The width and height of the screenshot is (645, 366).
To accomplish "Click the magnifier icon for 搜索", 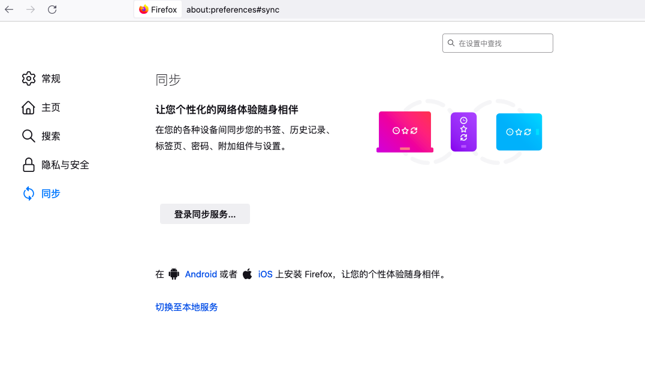I will tap(28, 136).
